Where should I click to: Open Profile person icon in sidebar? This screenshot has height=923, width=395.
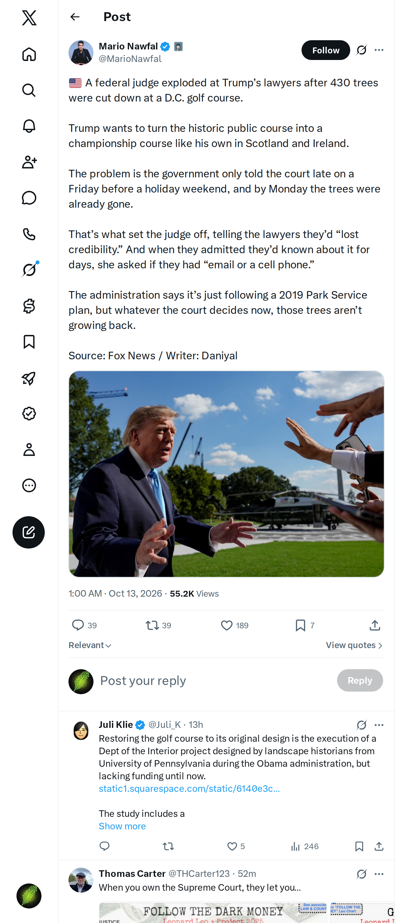click(x=29, y=450)
